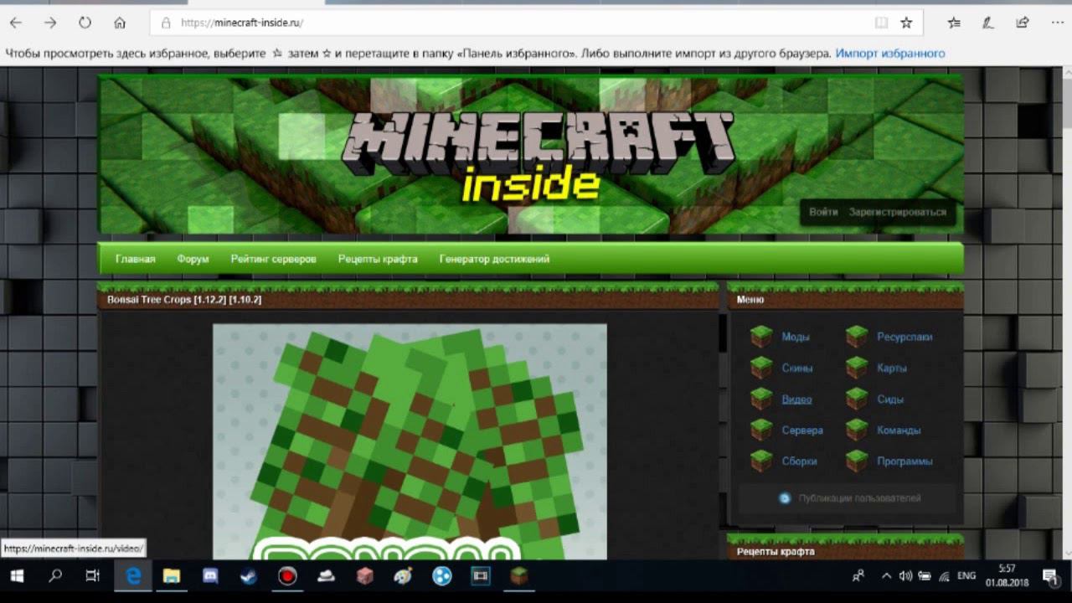Image resolution: width=1072 pixels, height=603 pixels.
Task: Open Главная in the green navigation bar
Action: point(136,259)
